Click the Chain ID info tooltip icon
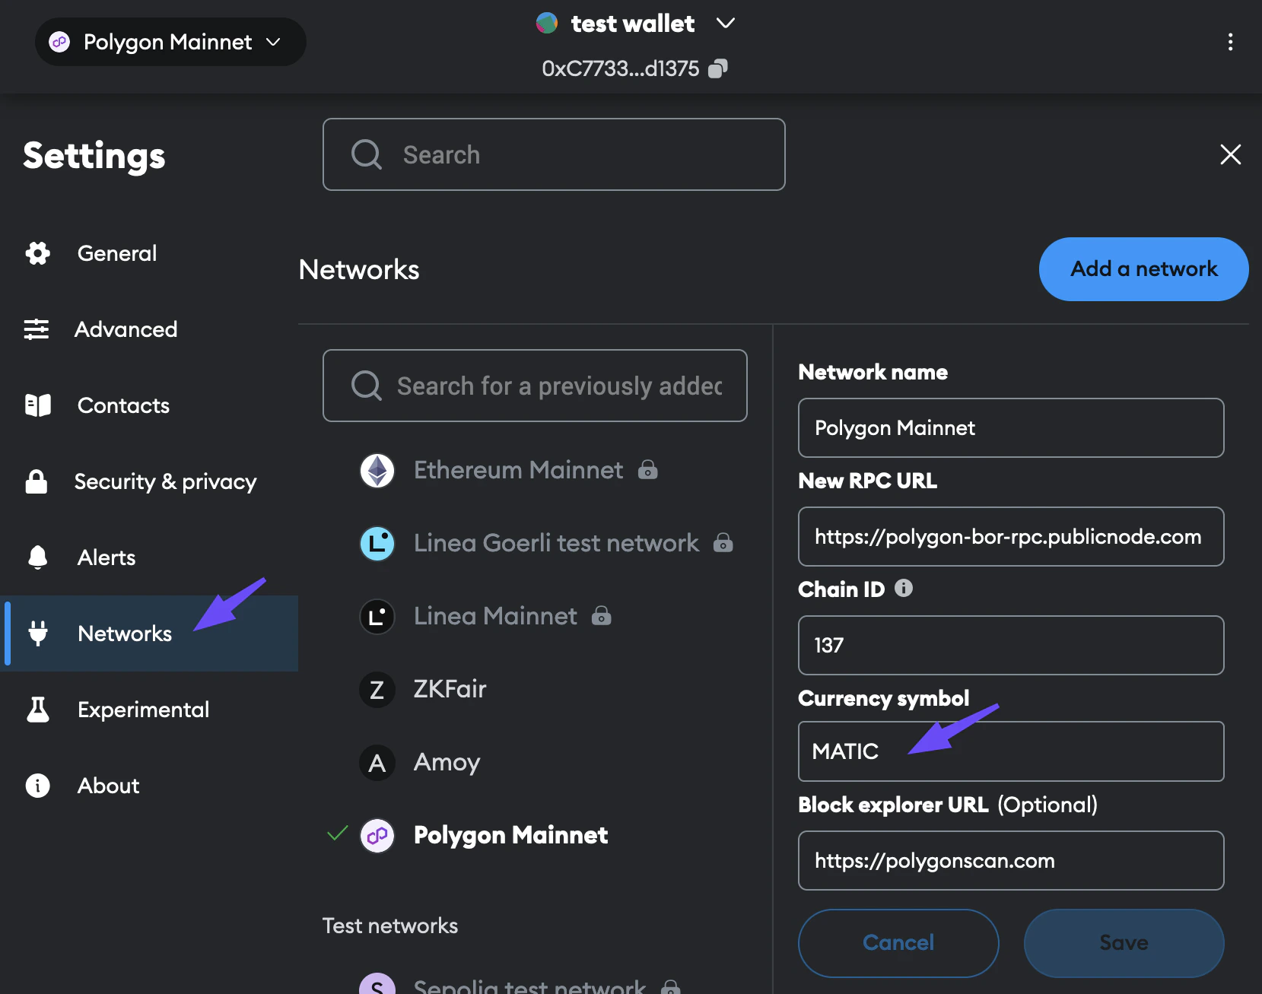Viewport: 1262px width, 994px height. pyautogui.click(x=904, y=588)
